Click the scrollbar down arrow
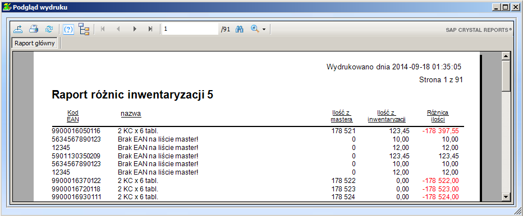Viewport: 523px width, 216px height. click(x=506, y=197)
